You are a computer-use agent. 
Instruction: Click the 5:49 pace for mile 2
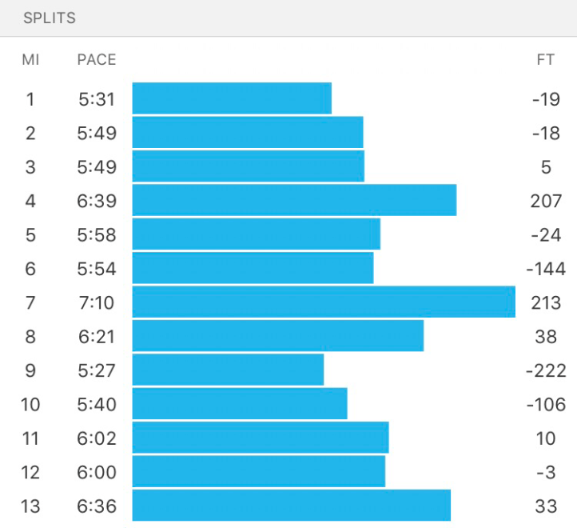pos(97,133)
